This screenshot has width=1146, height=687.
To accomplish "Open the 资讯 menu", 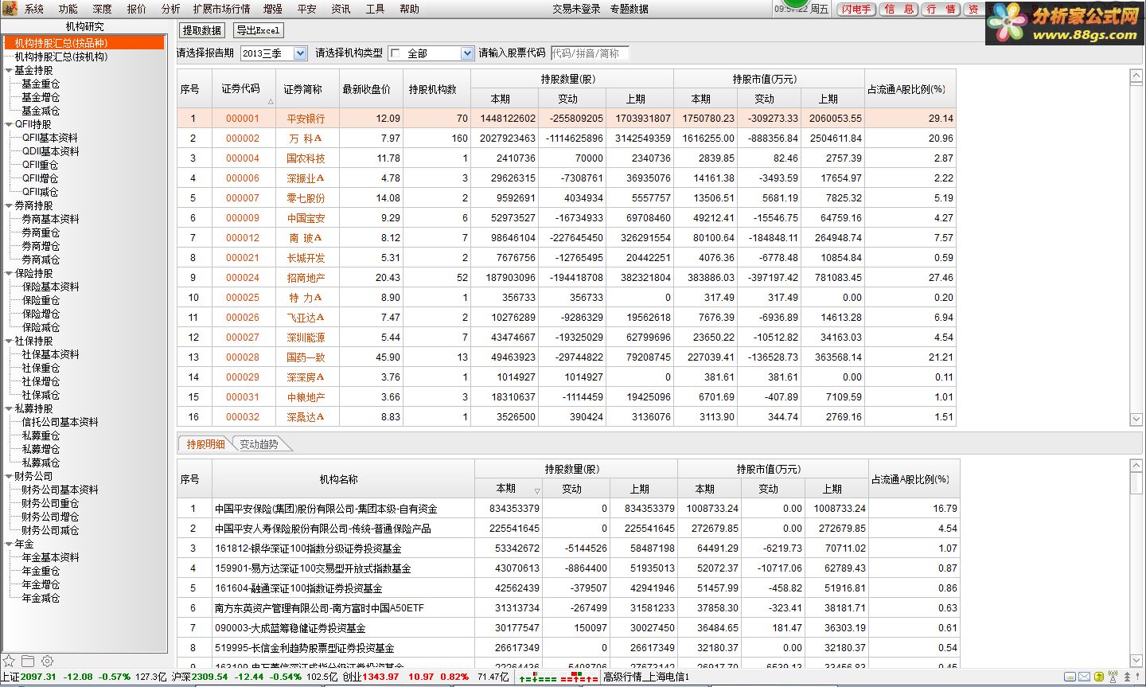I will coord(341,9).
